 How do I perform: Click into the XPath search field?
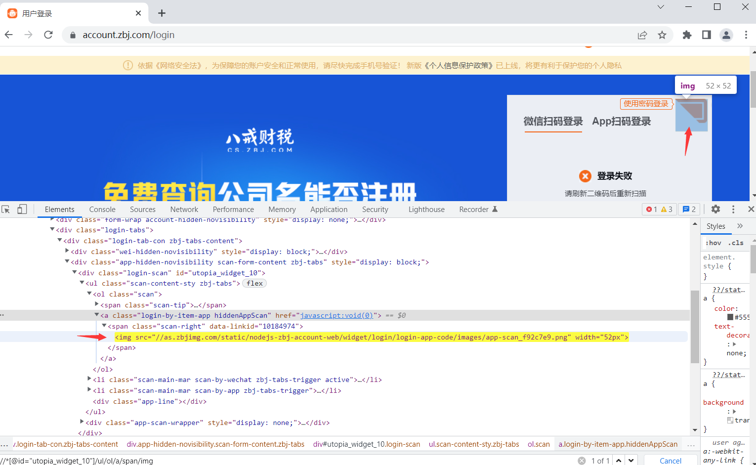point(287,461)
